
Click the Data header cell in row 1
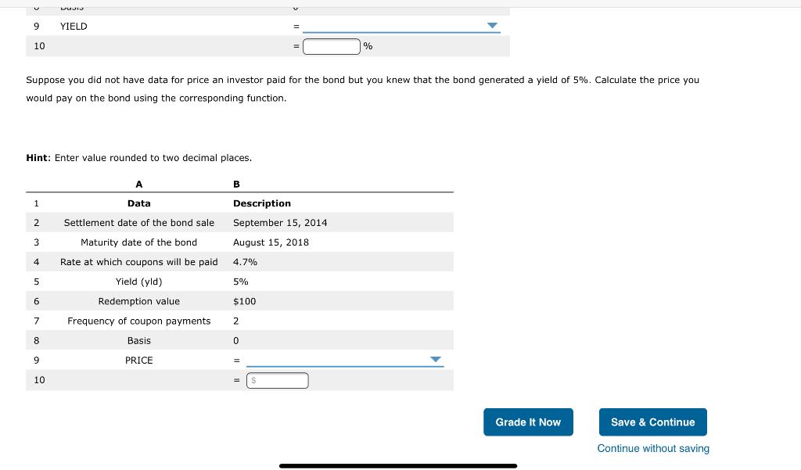coord(138,203)
